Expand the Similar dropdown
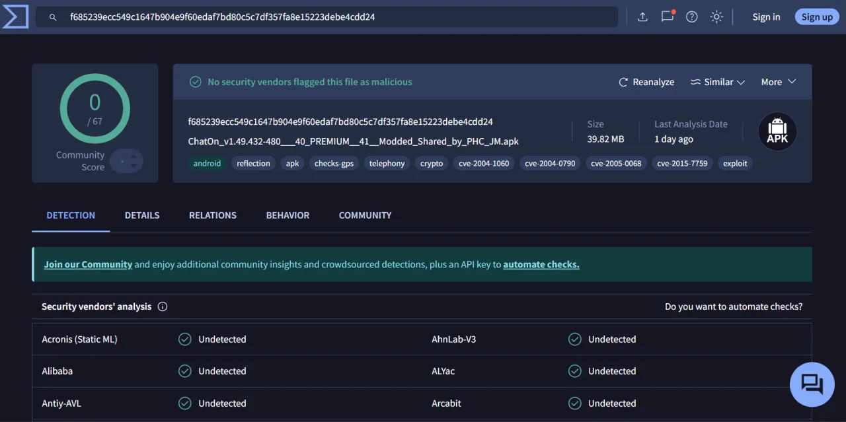Screen dimensions: 846x422 718,82
